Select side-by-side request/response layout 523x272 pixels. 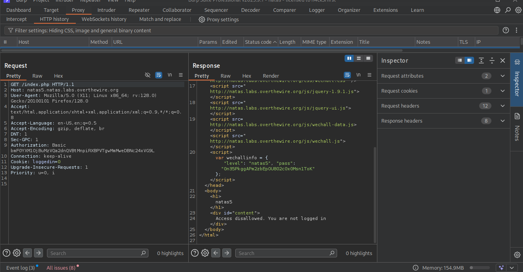click(349, 58)
